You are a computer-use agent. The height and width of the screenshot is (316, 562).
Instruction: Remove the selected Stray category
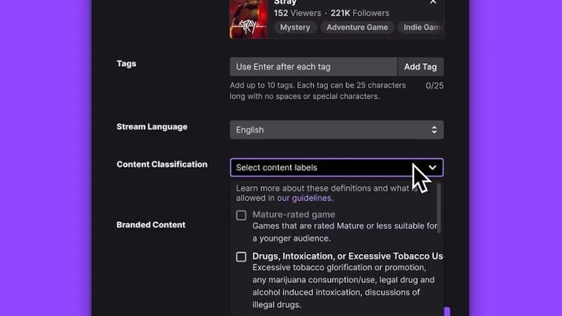pos(433,2)
